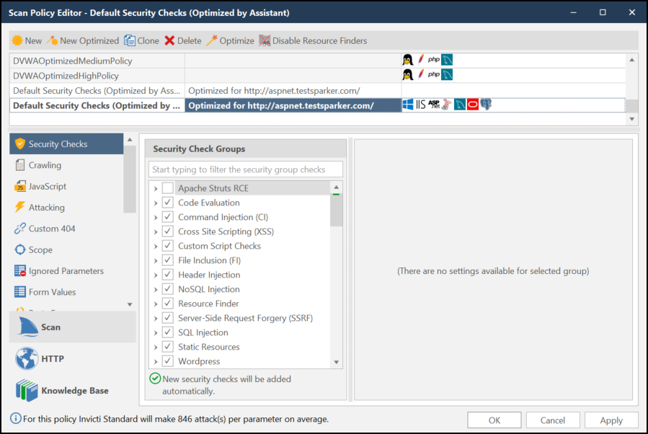648x434 pixels.
Task: Disable the SQL Injection check group
Action: [166, 332]
